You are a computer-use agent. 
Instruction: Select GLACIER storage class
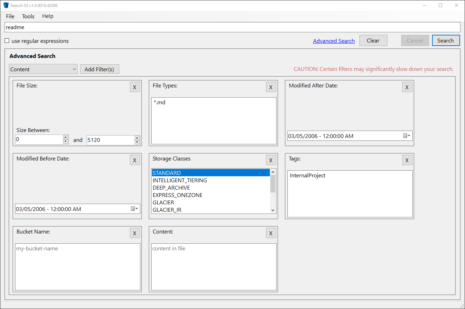click(211, 202)
